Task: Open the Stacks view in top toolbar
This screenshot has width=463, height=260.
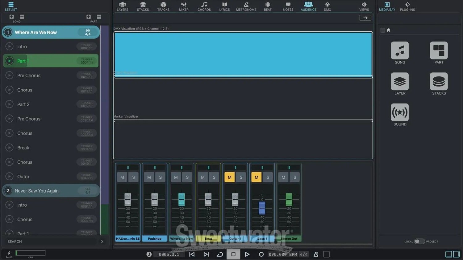Action: click(143, 6)
